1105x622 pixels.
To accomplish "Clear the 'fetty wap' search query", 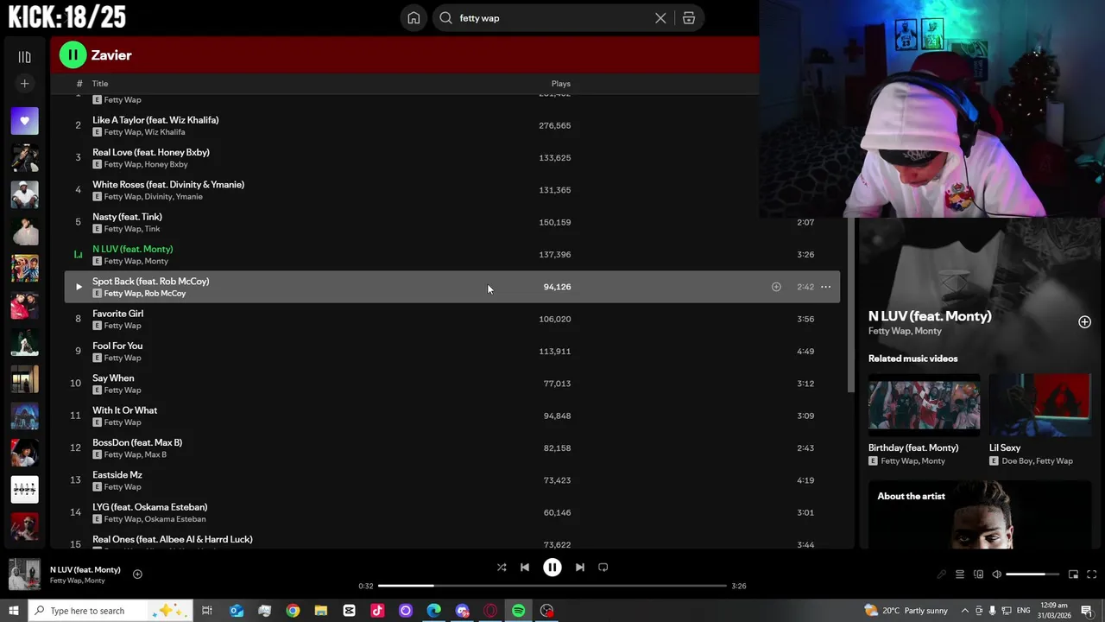I will coord(660,18).
